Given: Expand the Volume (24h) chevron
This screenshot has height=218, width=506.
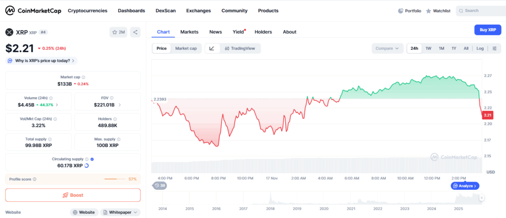Looking at the screenshot, I should click(x=57, y=105).
